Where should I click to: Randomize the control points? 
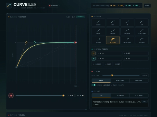[97, 64]
